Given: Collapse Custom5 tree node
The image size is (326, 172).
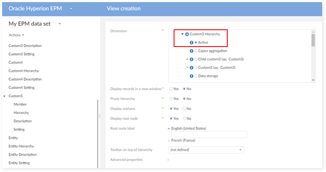Looking at the screenshot, I should [x=4, y=96].
